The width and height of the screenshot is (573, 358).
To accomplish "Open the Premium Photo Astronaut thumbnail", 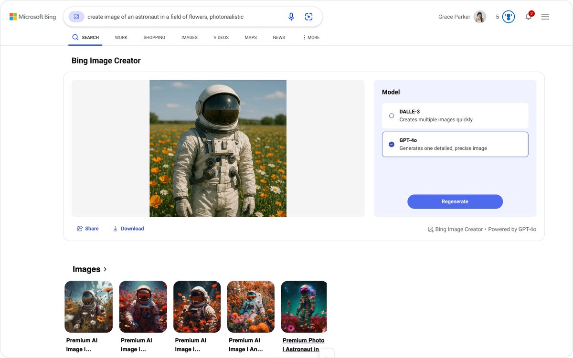I will click(x=304, y=306).
